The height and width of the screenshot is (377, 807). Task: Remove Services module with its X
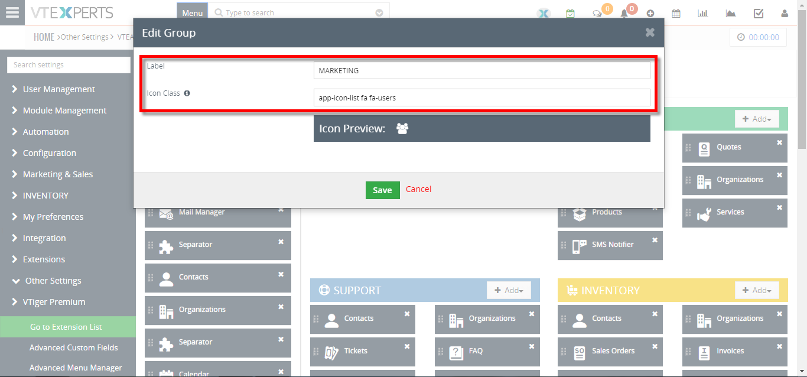click(779, 207)
